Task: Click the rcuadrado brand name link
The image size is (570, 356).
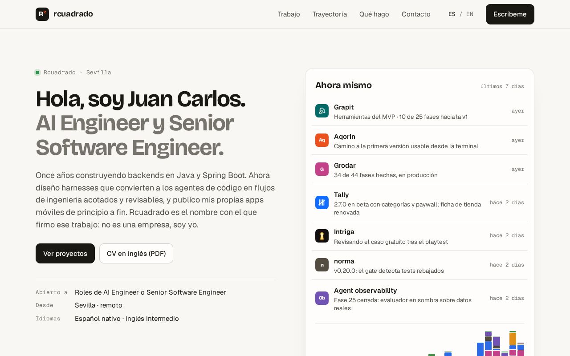Action: tap(73, 14)
